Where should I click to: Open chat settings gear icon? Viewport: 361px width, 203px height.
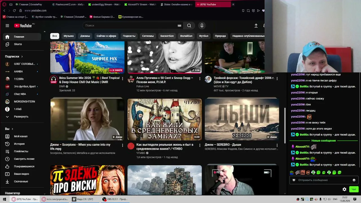344,189
